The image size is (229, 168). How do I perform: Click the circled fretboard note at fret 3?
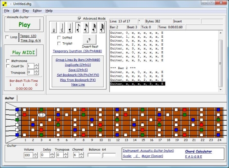coord(42,115)
